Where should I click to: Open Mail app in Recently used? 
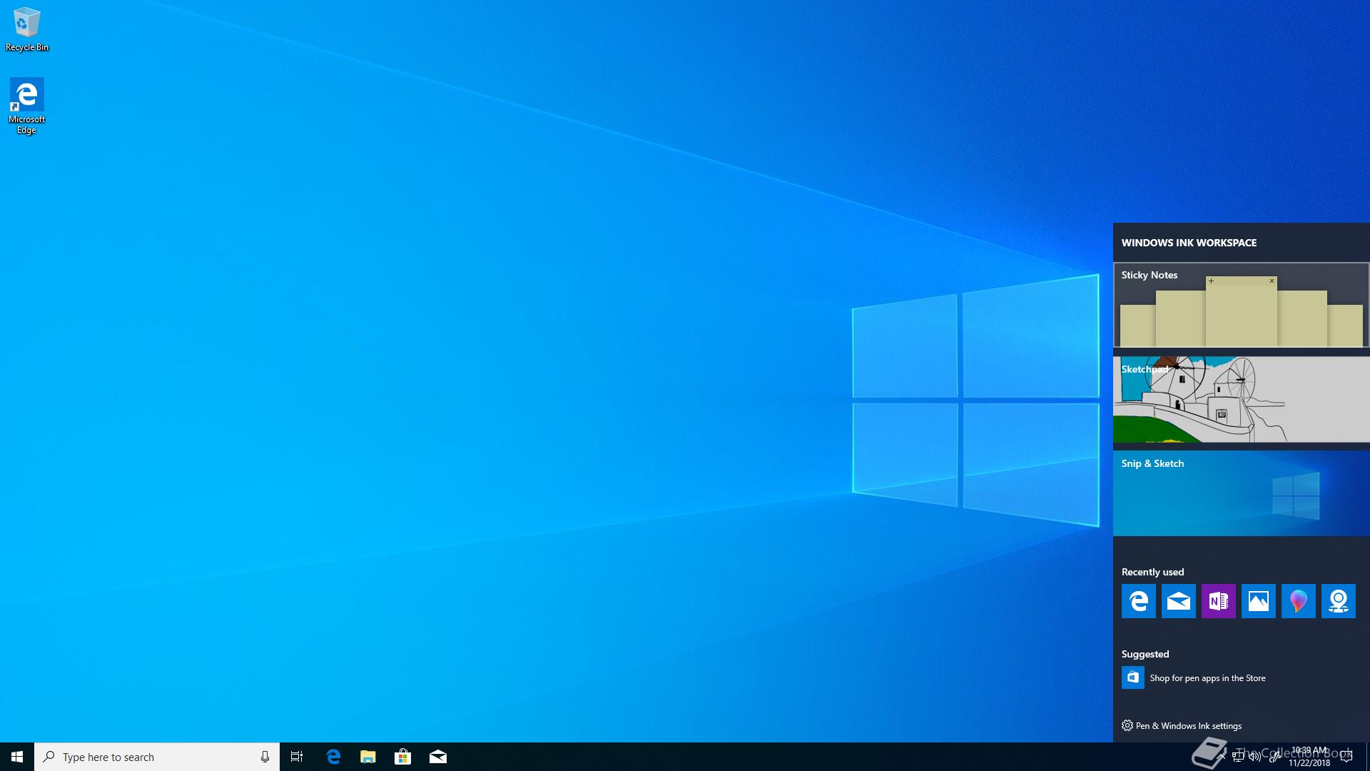coord(1178,601)
